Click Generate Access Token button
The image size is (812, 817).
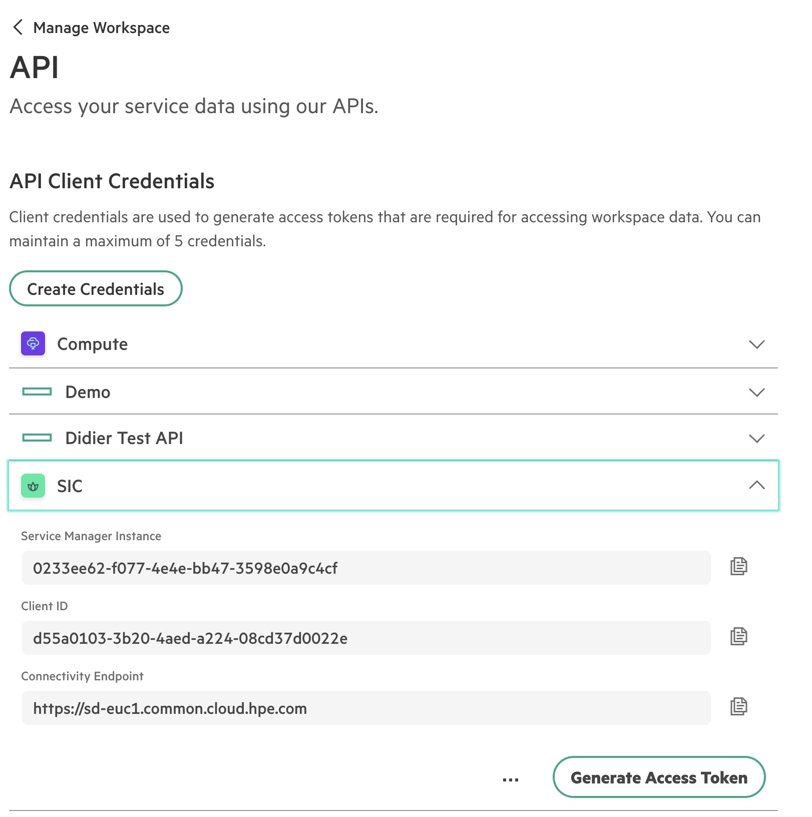point(659,777)
